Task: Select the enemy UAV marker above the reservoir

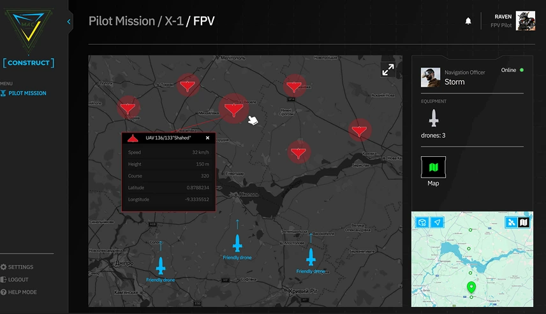Action: pos(299,152)
